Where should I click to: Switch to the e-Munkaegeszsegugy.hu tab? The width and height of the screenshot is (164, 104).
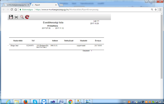[17, 5]
